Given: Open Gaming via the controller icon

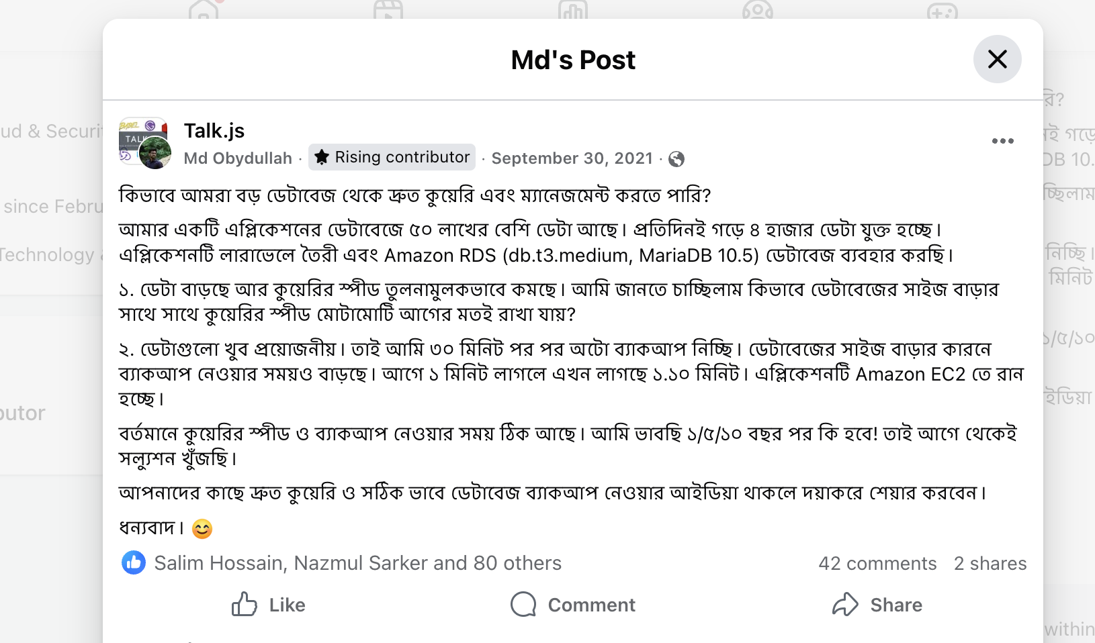Looking at the screenshot, I should point(942,10).
